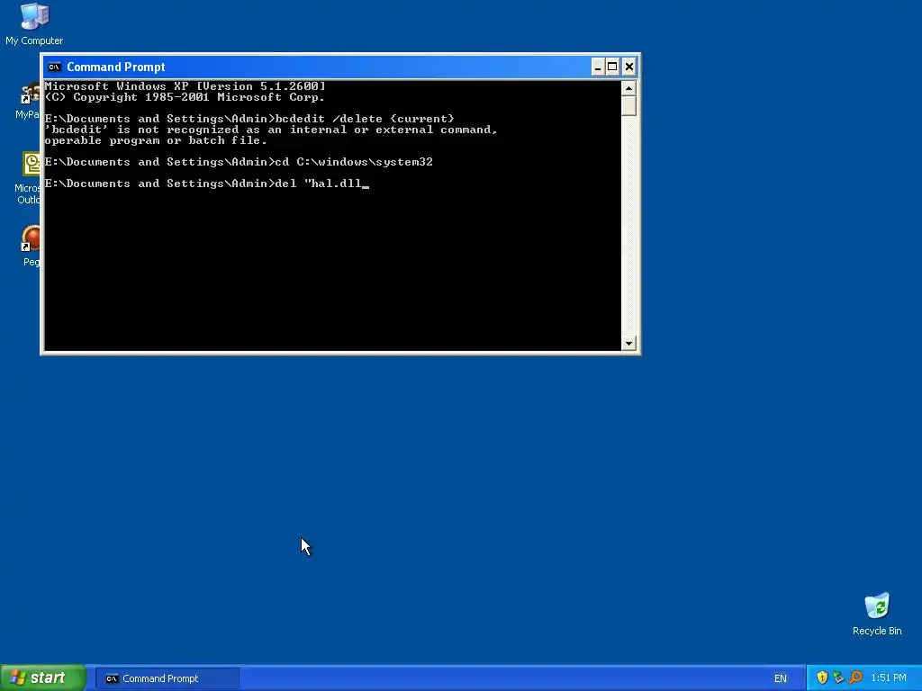Viewport: 922px width, 691px height.
Task: Click the EN language indicator
Action: click(781, 678)
